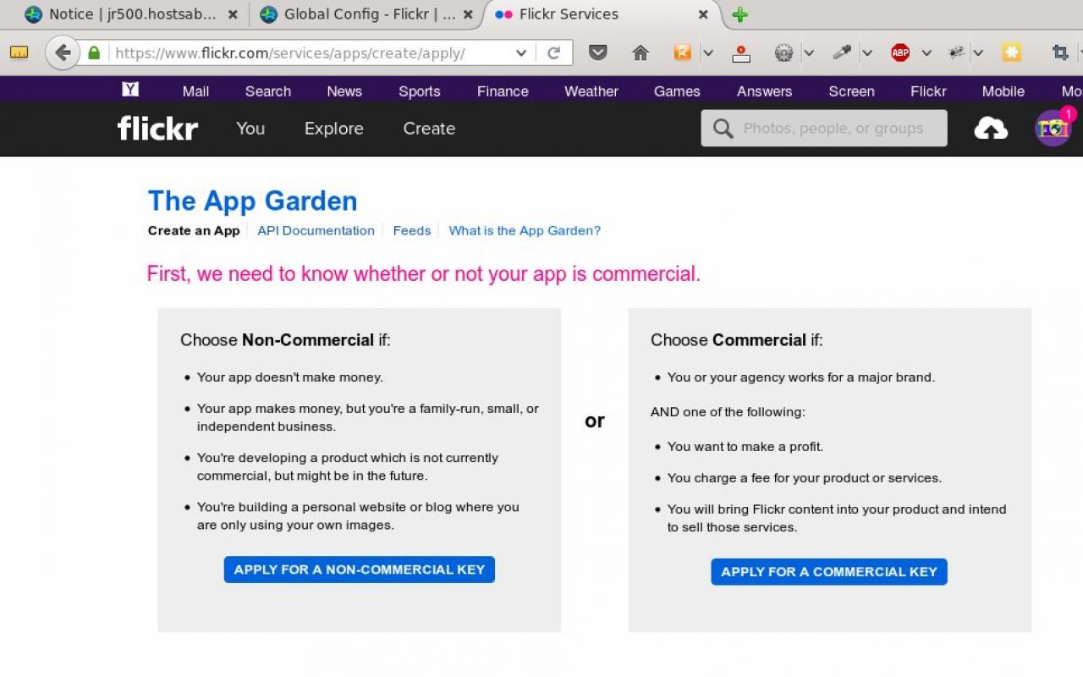The width and height of the screenshot is (1083, 677).
Task: Open the Explore menu in Flickr header
Action: point(334,129)
